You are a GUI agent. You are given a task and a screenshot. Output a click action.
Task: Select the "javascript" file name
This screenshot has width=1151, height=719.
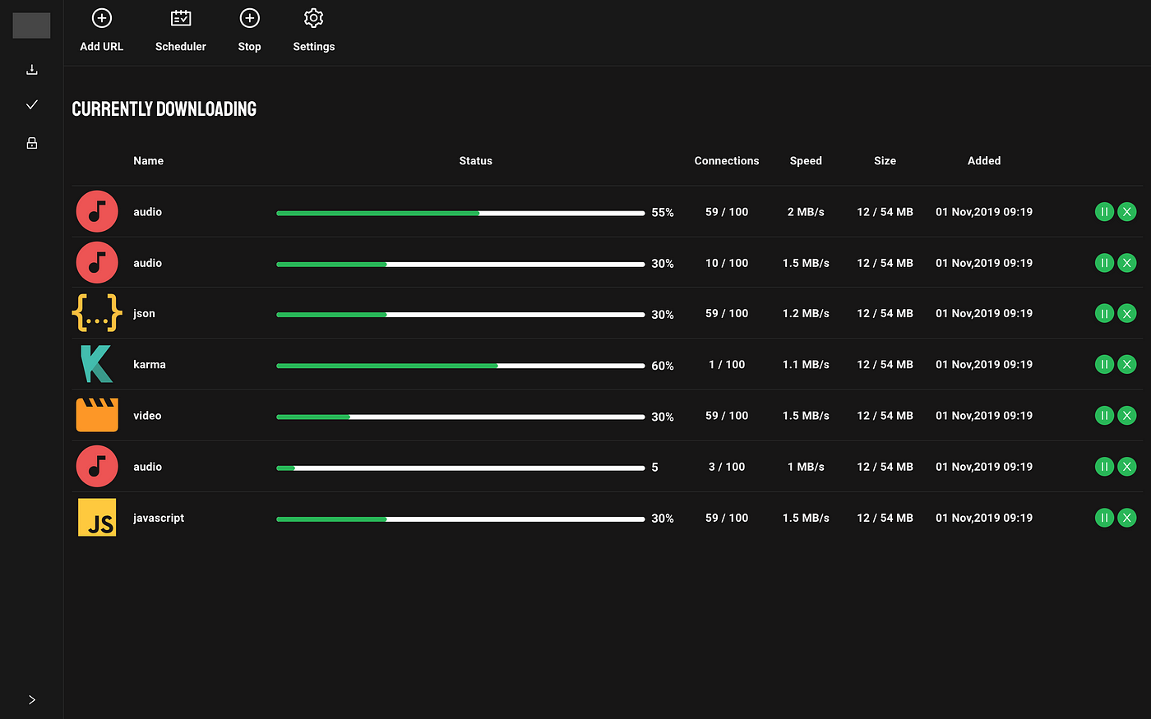[x=159, y=518]
